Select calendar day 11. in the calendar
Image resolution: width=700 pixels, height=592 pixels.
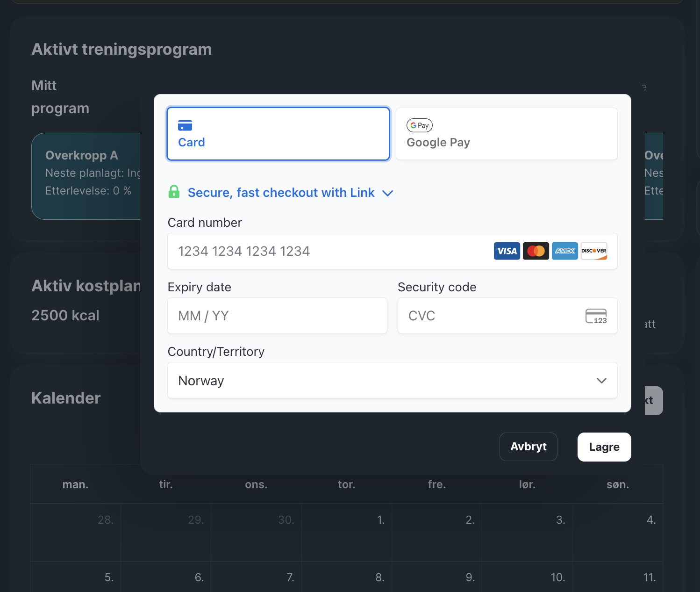point(618,577)
